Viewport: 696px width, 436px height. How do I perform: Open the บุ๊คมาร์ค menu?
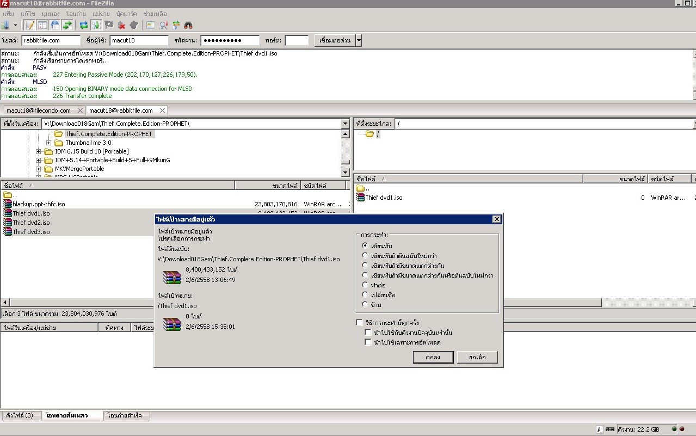click(x=126, y=13)
